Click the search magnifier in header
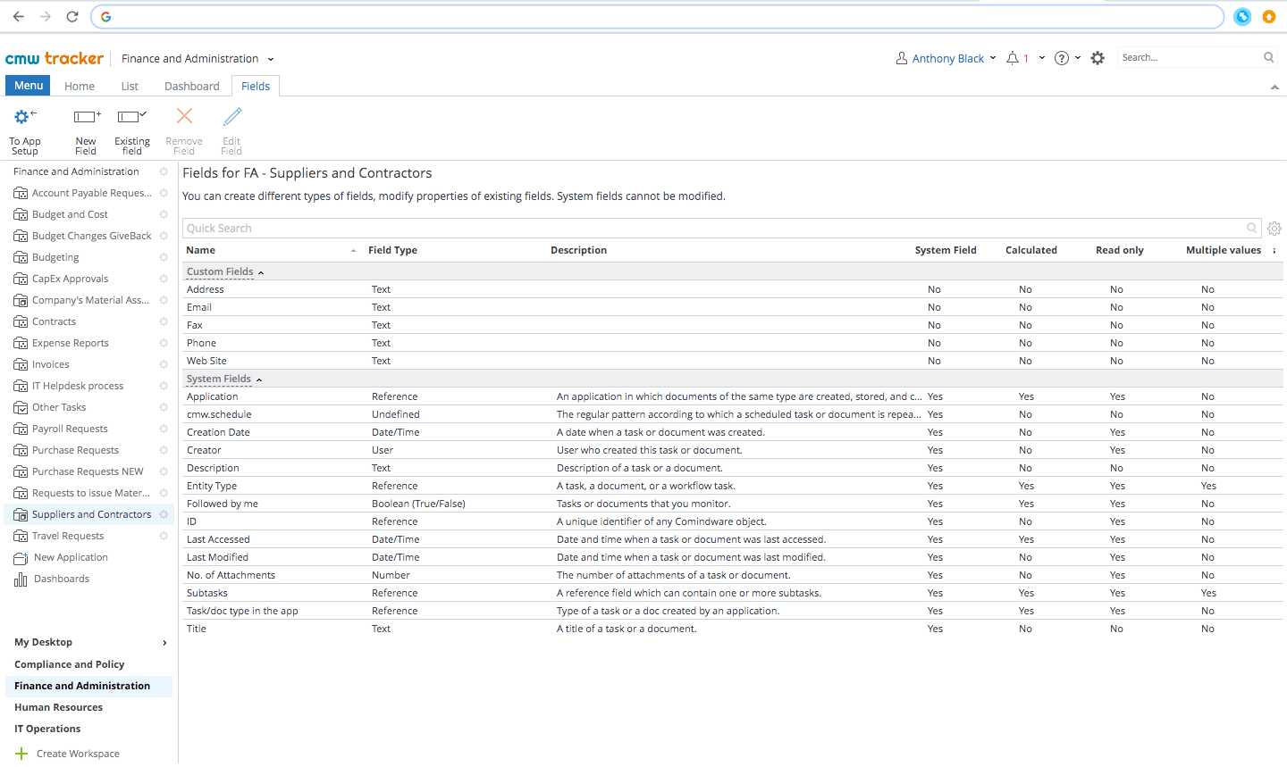 (x=1268, y=57)
